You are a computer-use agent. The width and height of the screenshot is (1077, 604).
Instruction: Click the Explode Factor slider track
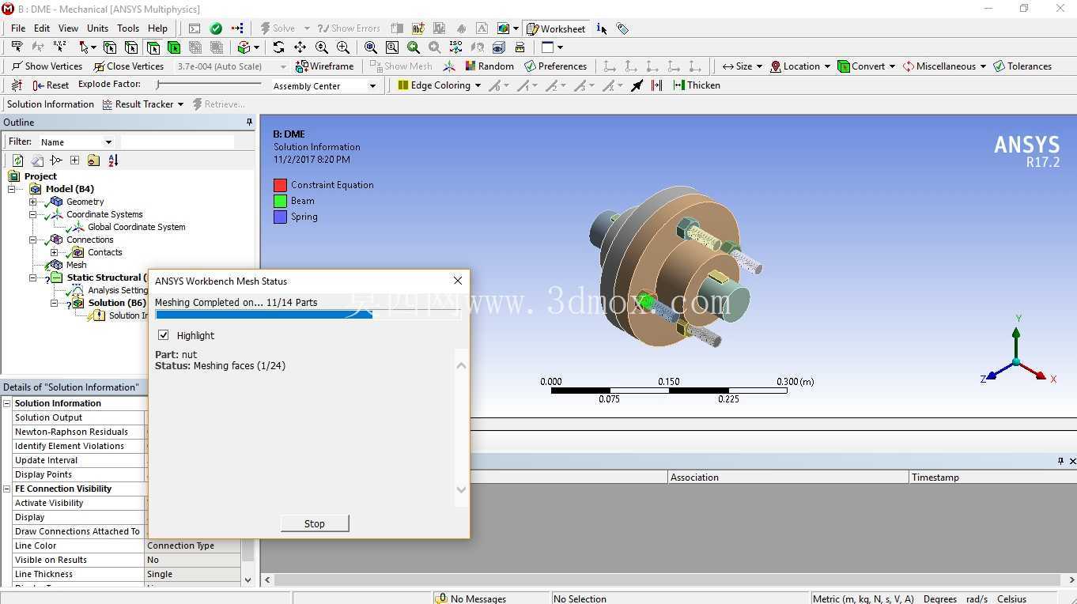pos(210,85)
